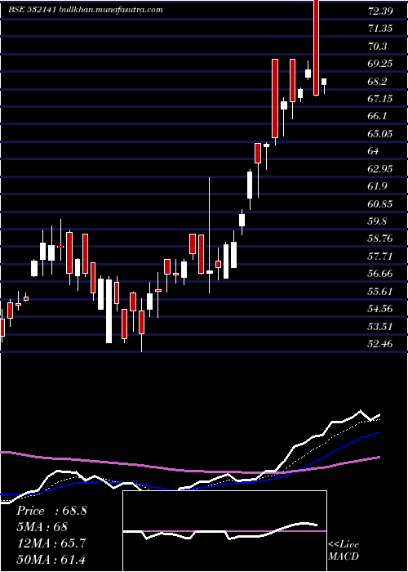Select the 68.2 price axis label

[x=378, y=81]
